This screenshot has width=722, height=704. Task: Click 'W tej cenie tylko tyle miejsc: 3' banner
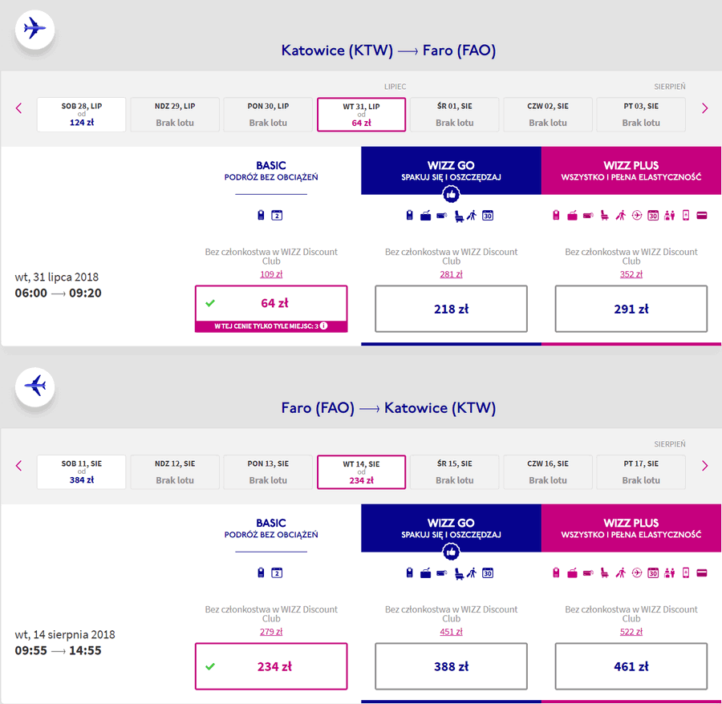(x=271, y=326)
